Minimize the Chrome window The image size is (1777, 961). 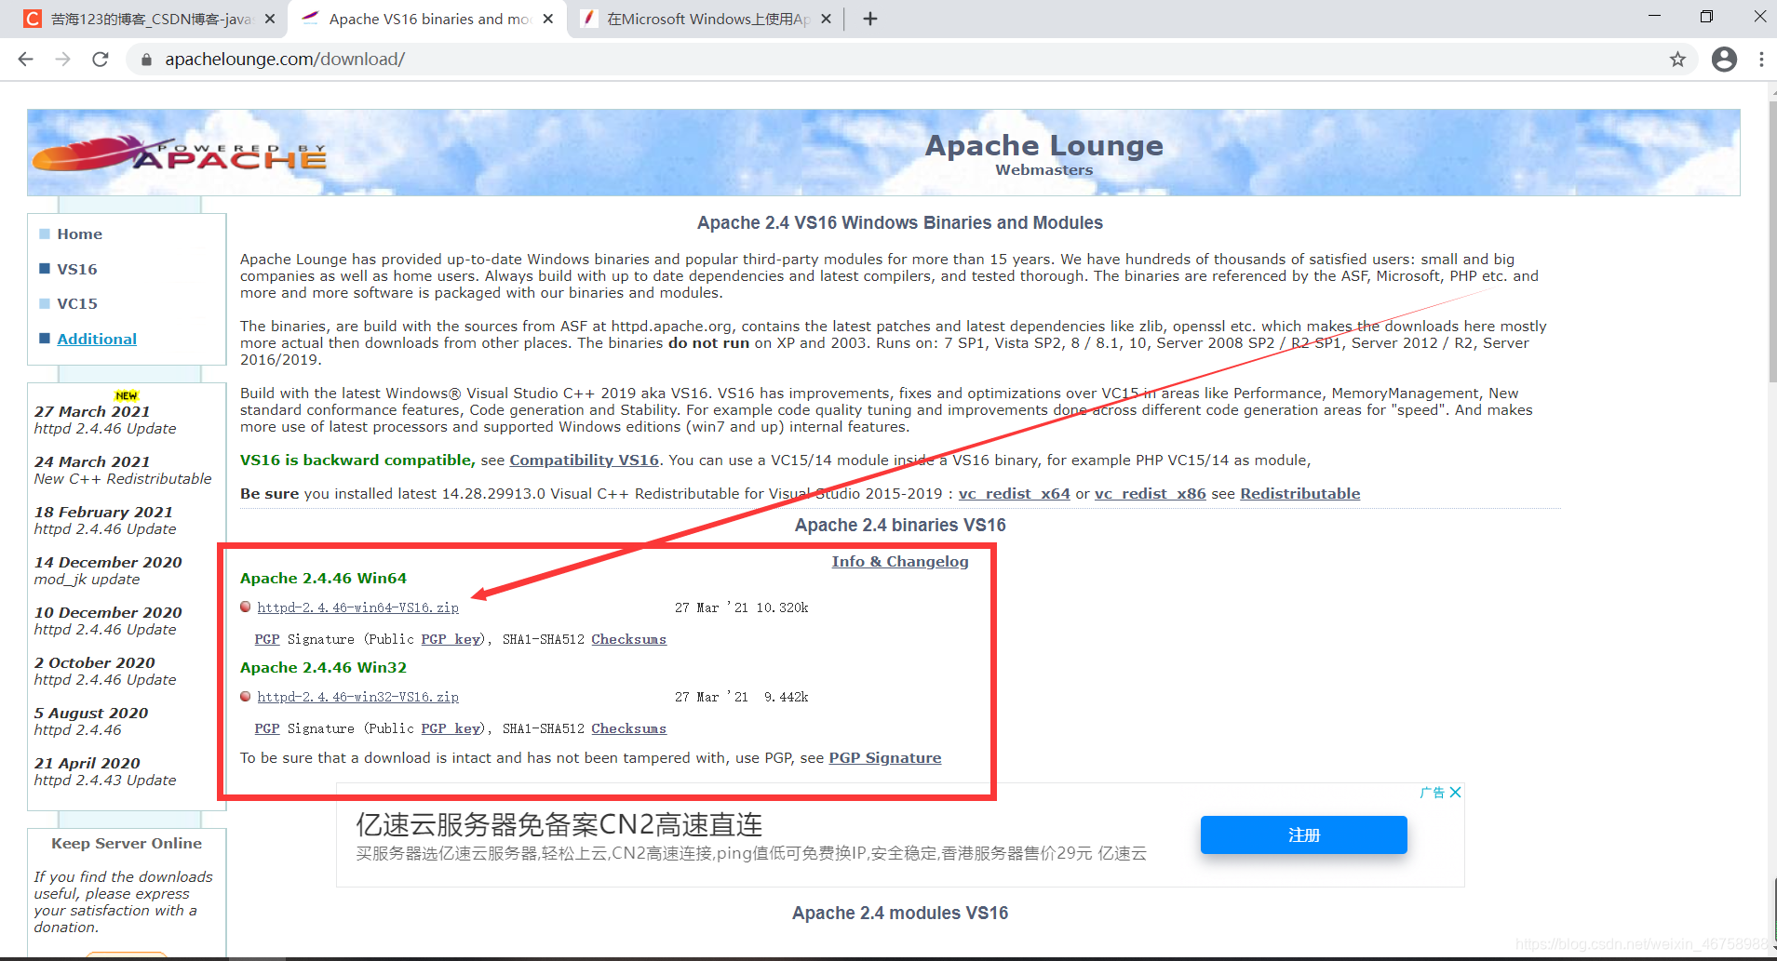(1654, 16)
